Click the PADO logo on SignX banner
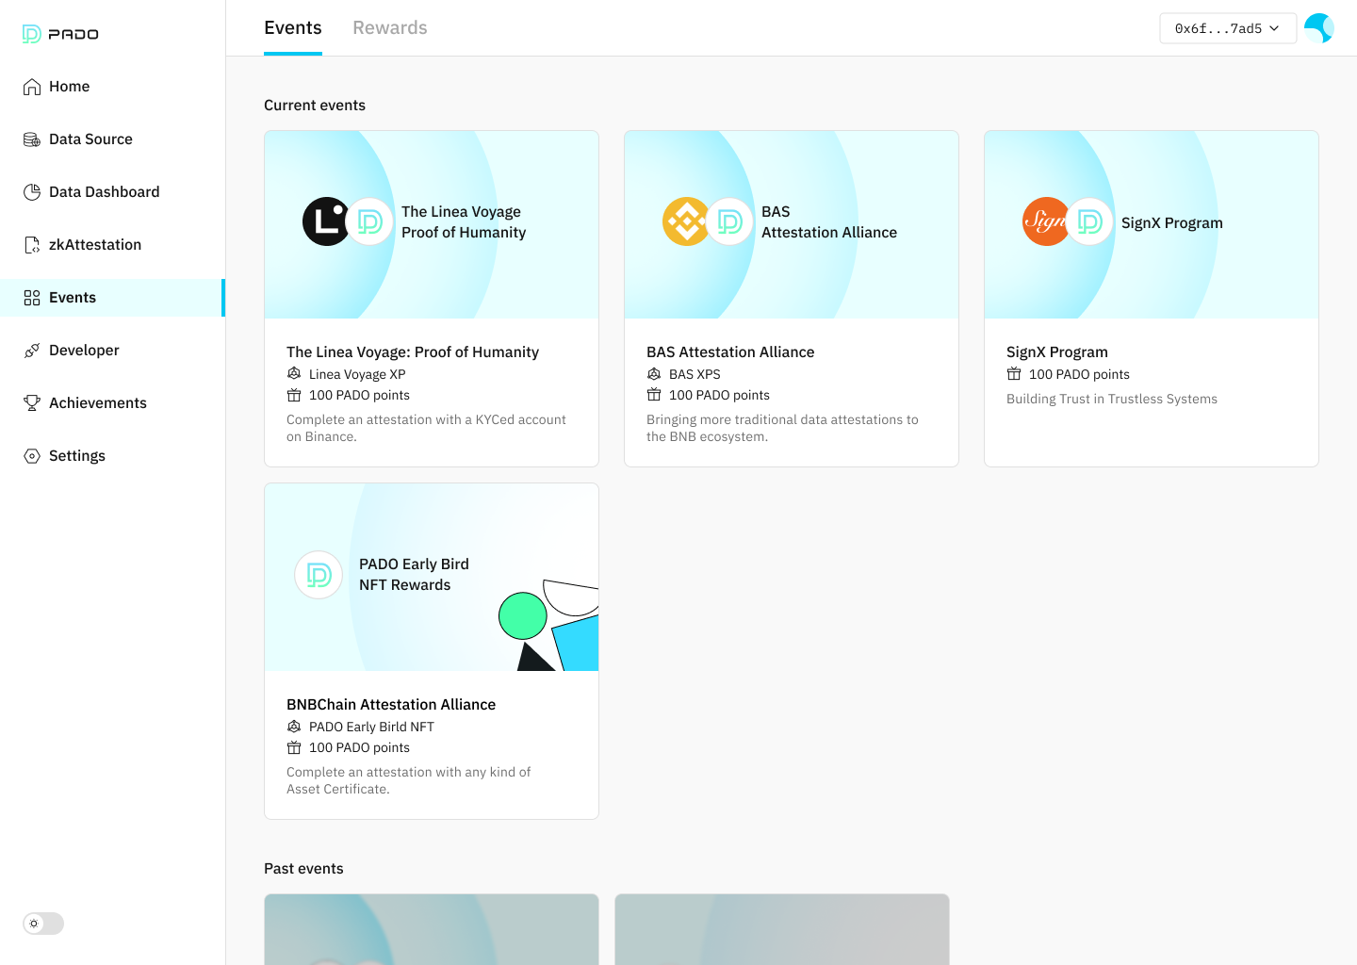Viewport: 1357px width, 965px height. (x=1090, y=221)
